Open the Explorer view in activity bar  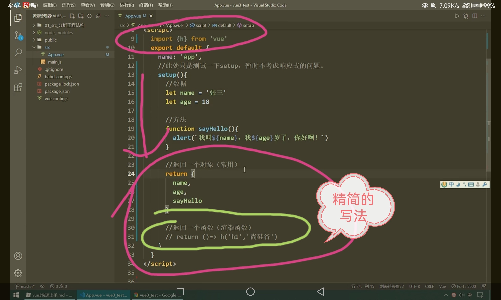(x=18, y=18)
